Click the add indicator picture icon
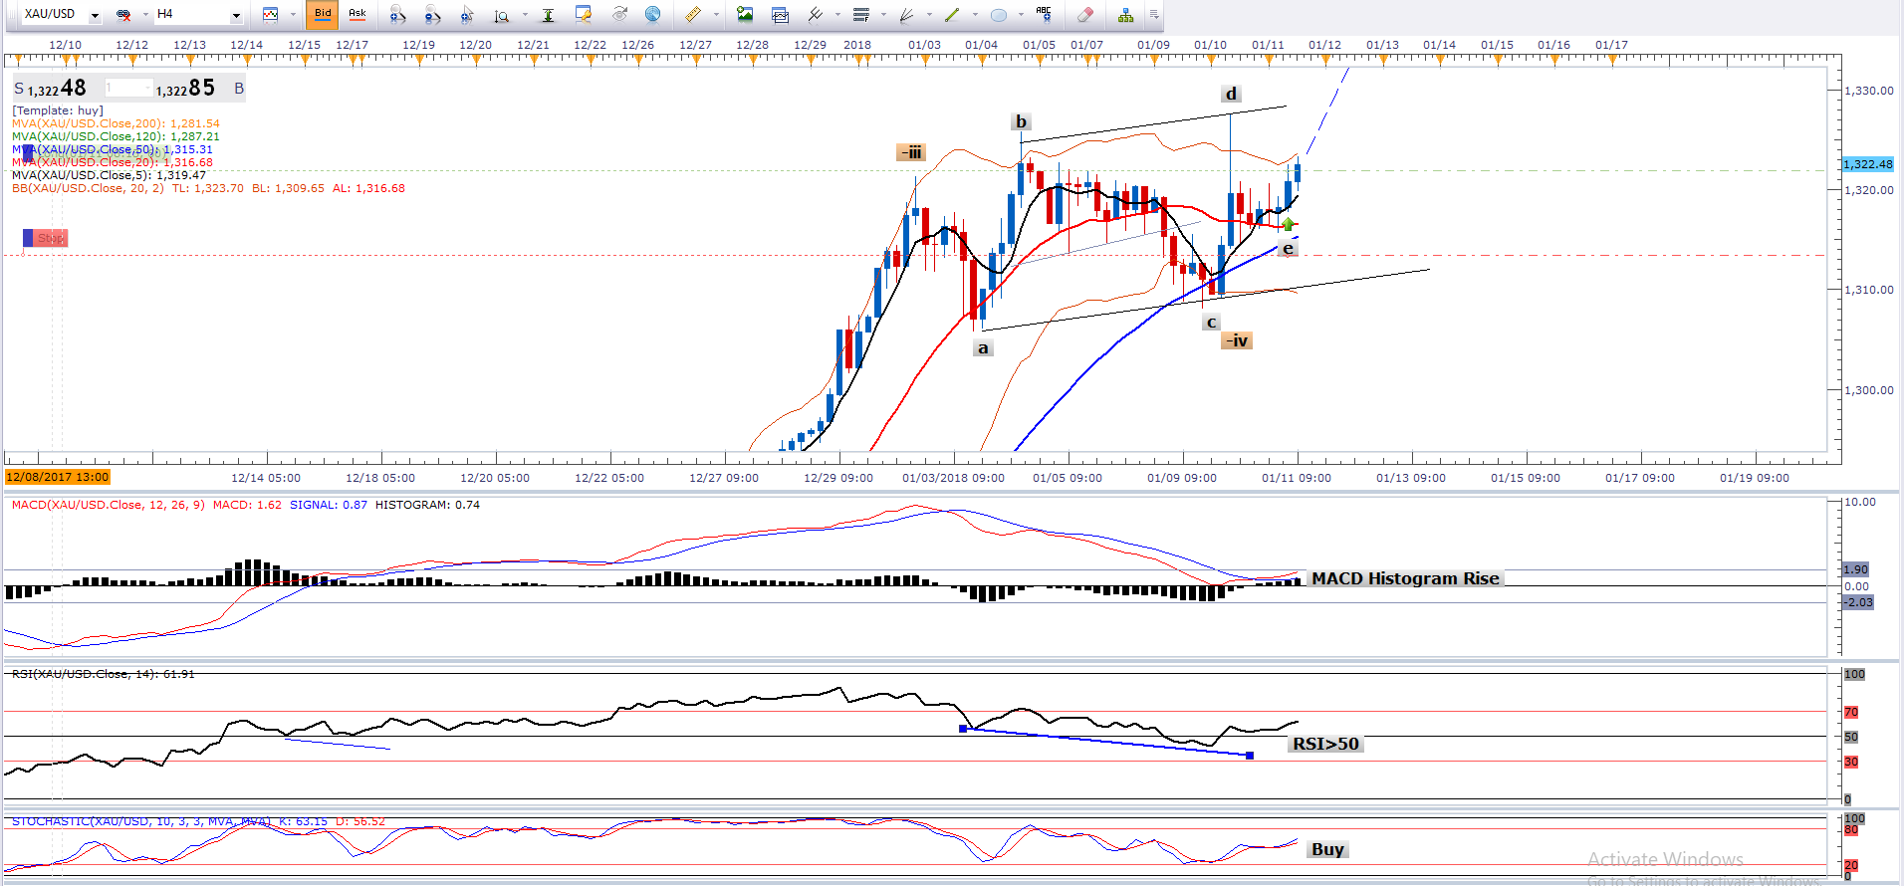Image resolution: width=1904 pixels, height=886 pixels. pos(745,15)
